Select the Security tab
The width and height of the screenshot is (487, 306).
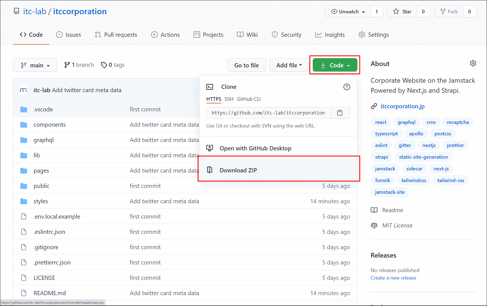(287, 35)
